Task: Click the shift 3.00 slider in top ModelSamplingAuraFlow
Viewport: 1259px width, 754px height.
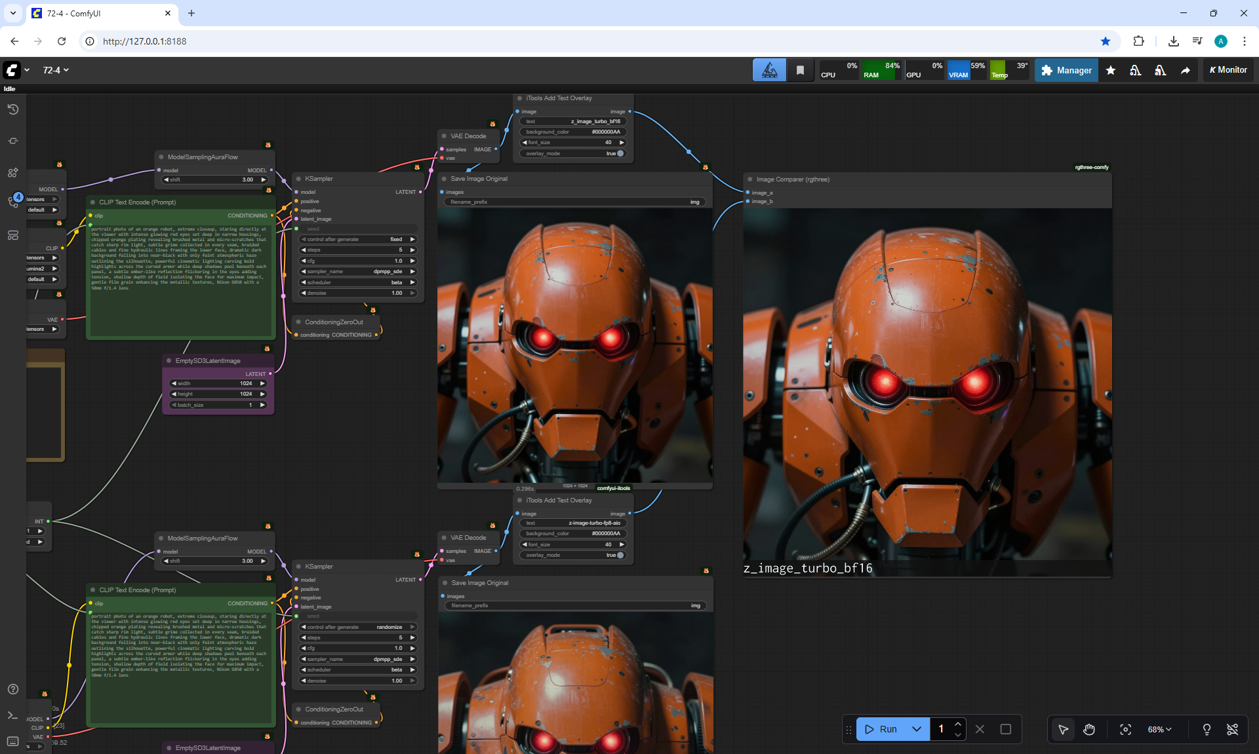Action: tap(215, 179)
